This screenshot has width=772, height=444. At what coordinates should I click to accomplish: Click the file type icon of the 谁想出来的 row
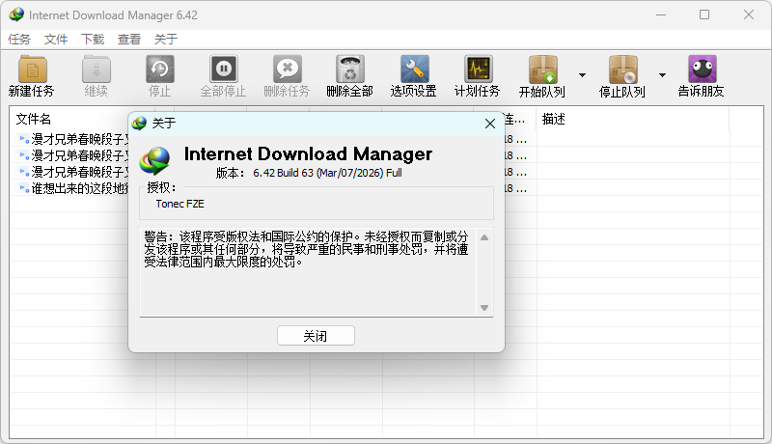point(23,188)
